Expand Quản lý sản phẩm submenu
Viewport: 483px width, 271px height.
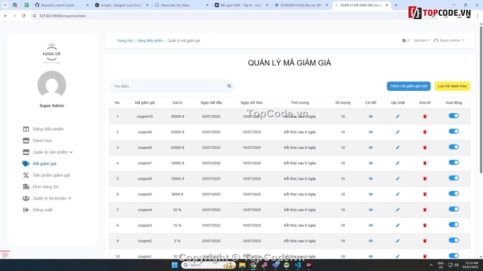(x=52, y=152)
